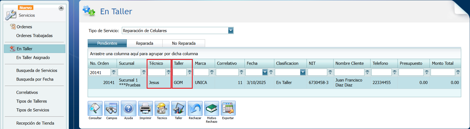
Task: Switch to the No Reparada tab
Action: (184, 43)
